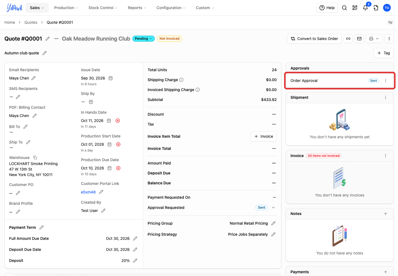Open the print options dropdown
This screenshot has width=398, height=276.
pyautogui.click(x=374, y=39)
